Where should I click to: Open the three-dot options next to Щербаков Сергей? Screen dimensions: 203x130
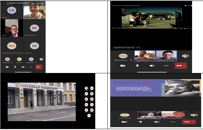138,48
